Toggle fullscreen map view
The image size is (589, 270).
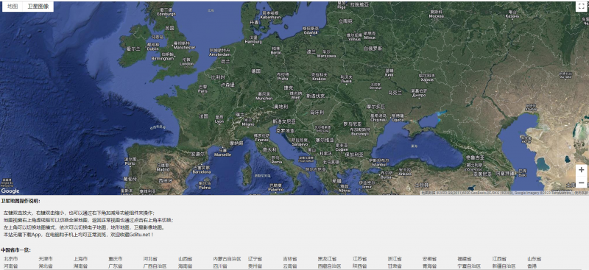[x=581, y=7]
